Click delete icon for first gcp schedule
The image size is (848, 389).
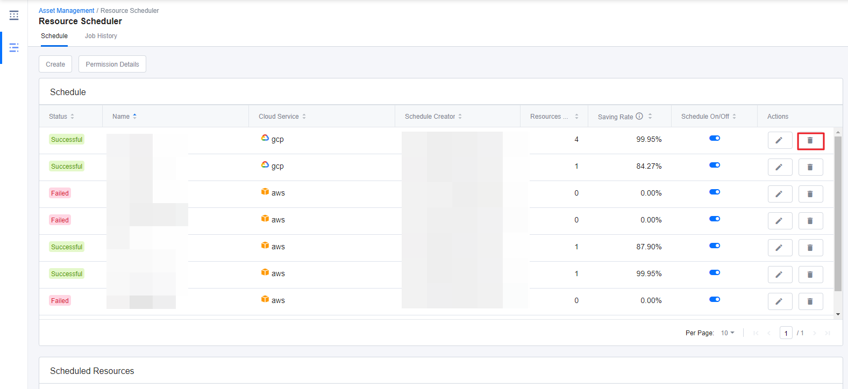[810, 141]
